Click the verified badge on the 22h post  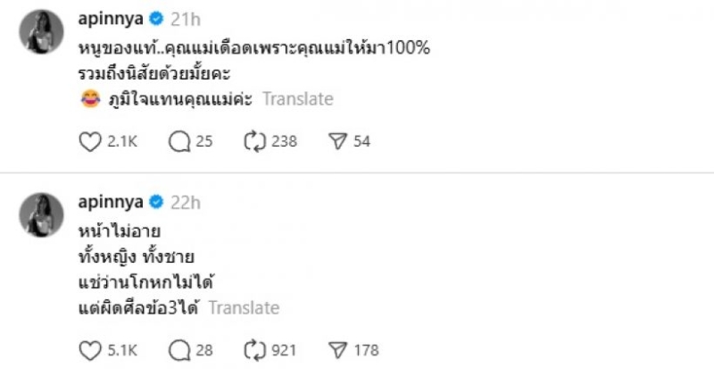154,202
